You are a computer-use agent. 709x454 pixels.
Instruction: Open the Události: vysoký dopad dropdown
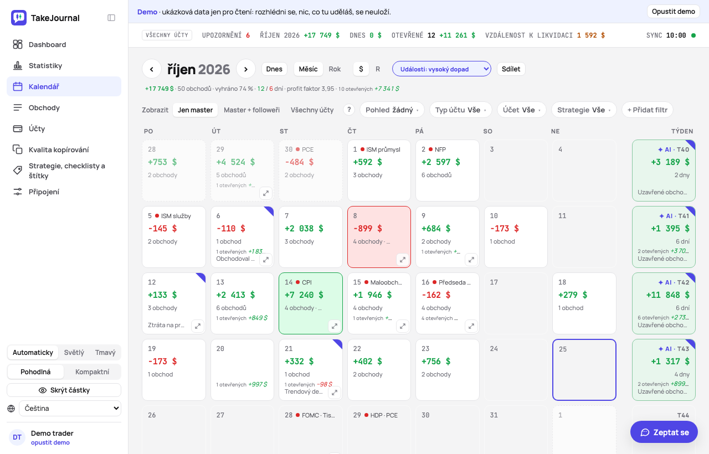pyautogui.click(x=441, y=69)
